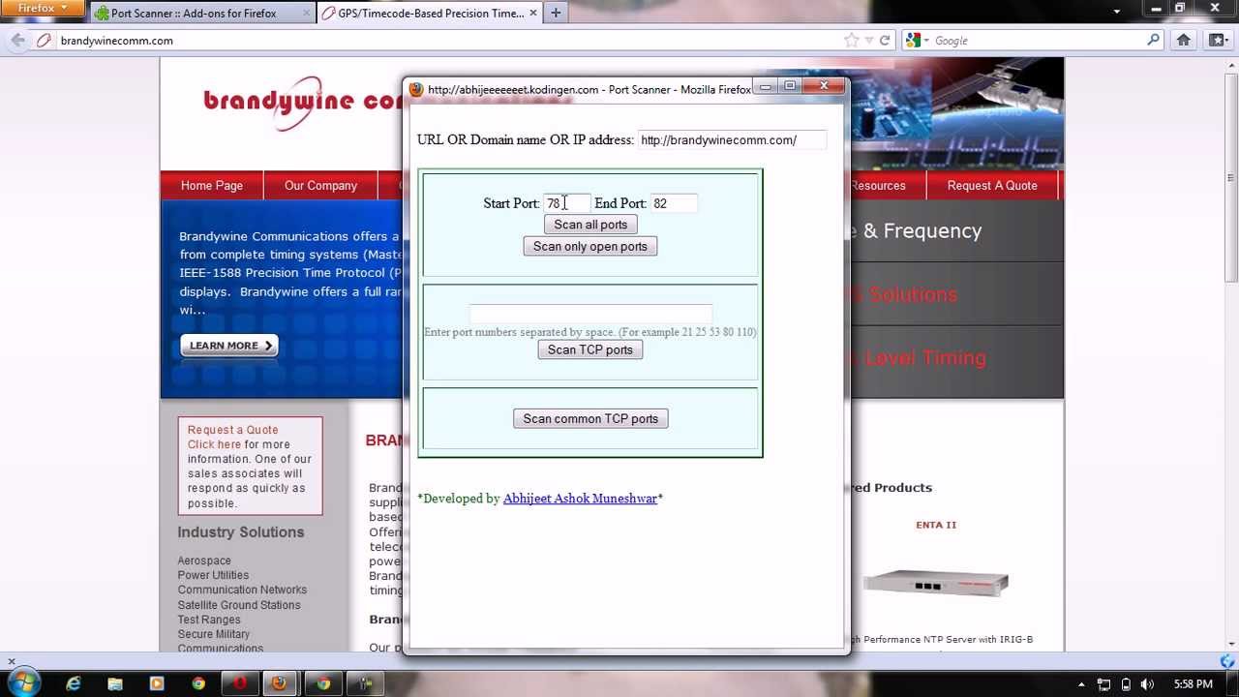1239x697 pixels.
Task: Open the Bookmarks toolbar menu icon
Action: (1218, 40)
